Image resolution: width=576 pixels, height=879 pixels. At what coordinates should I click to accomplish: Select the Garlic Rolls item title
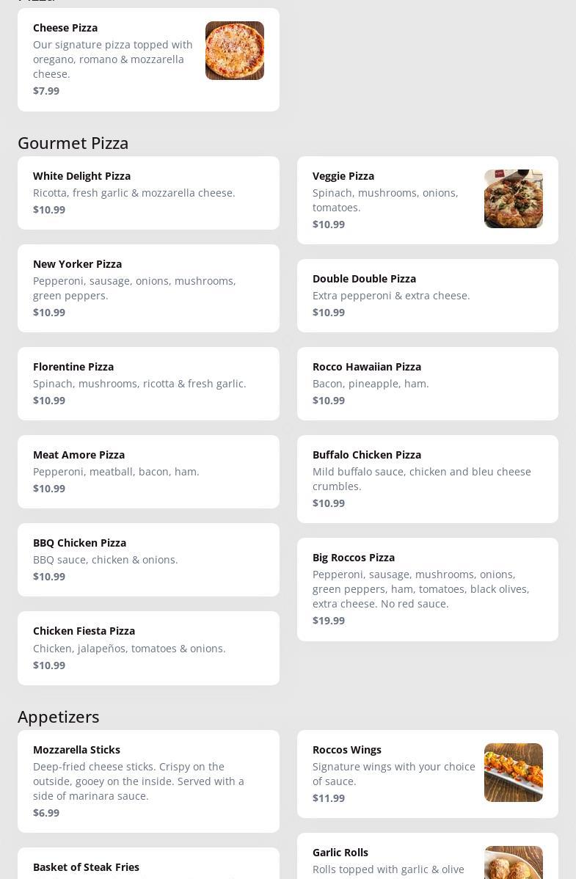point(340,853)
